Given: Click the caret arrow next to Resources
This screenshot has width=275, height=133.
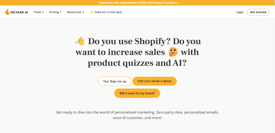Looking at the screenshot, I should pos(83,12).
